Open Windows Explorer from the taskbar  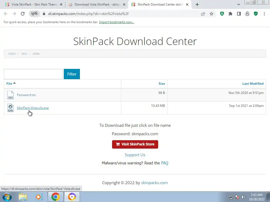(23, 197)
